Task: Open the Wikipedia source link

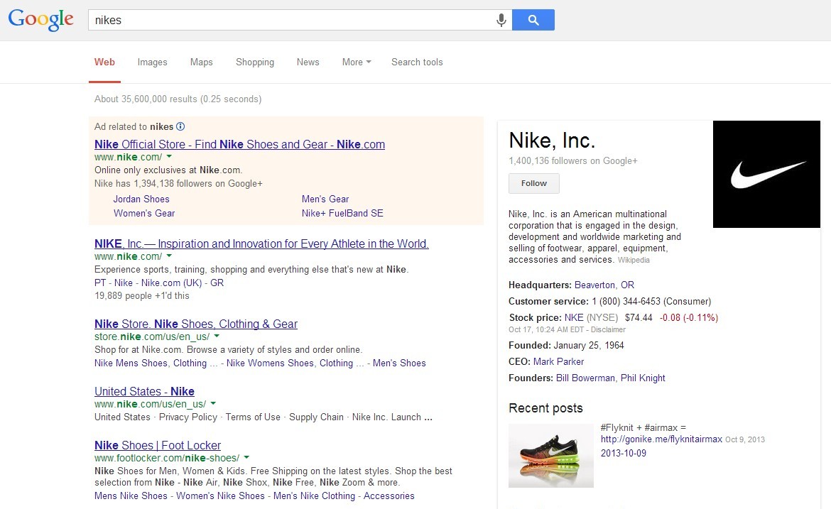Action: [634, 260]
